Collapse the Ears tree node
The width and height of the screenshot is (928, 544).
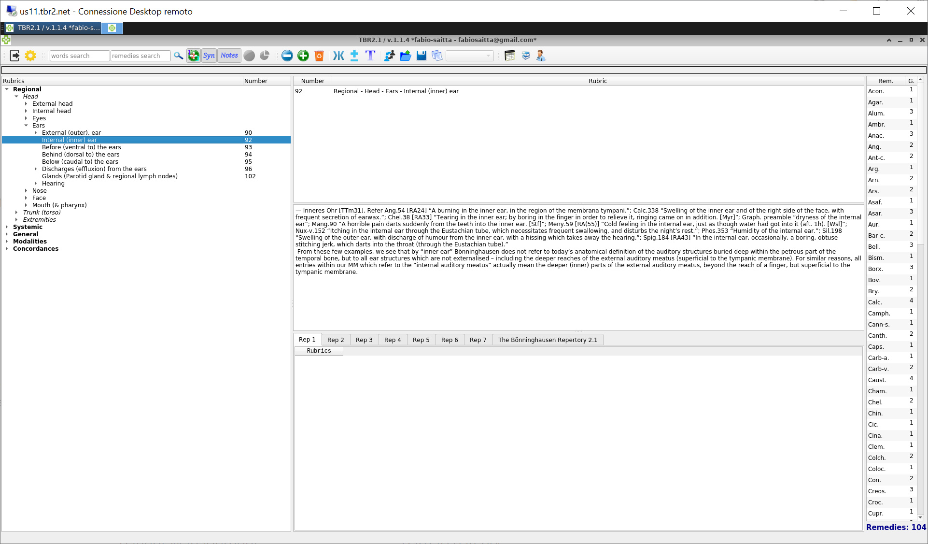[26, 126]
